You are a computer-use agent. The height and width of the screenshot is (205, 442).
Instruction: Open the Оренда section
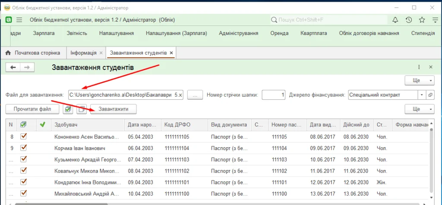(x=279, y=33)
